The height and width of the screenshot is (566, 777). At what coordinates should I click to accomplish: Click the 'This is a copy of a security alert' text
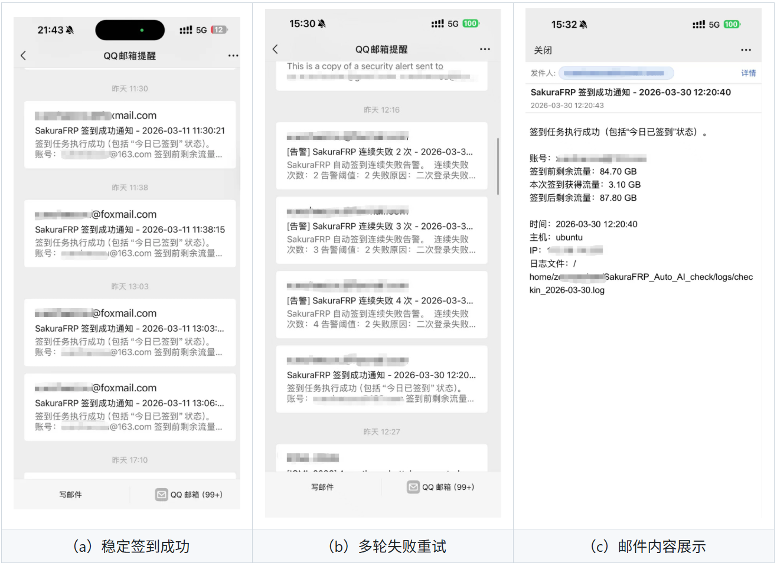coord(365,66)
